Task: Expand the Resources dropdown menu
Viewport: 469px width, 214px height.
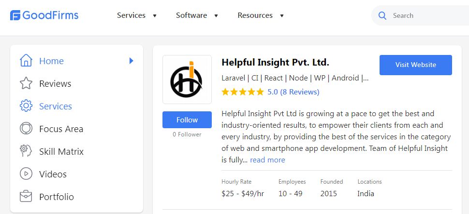Action: tap(261, 15)
